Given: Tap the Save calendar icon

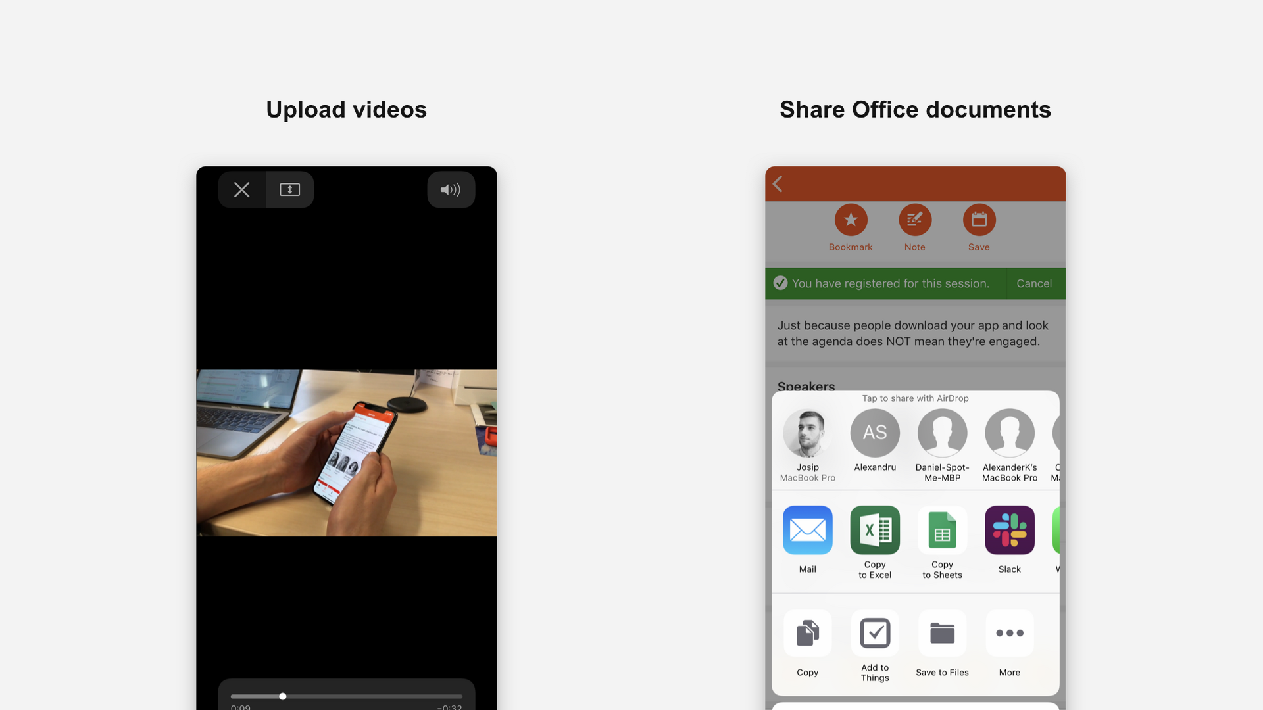Looking at the screenshot, I should pyautogui.click(x=979, y=220).
